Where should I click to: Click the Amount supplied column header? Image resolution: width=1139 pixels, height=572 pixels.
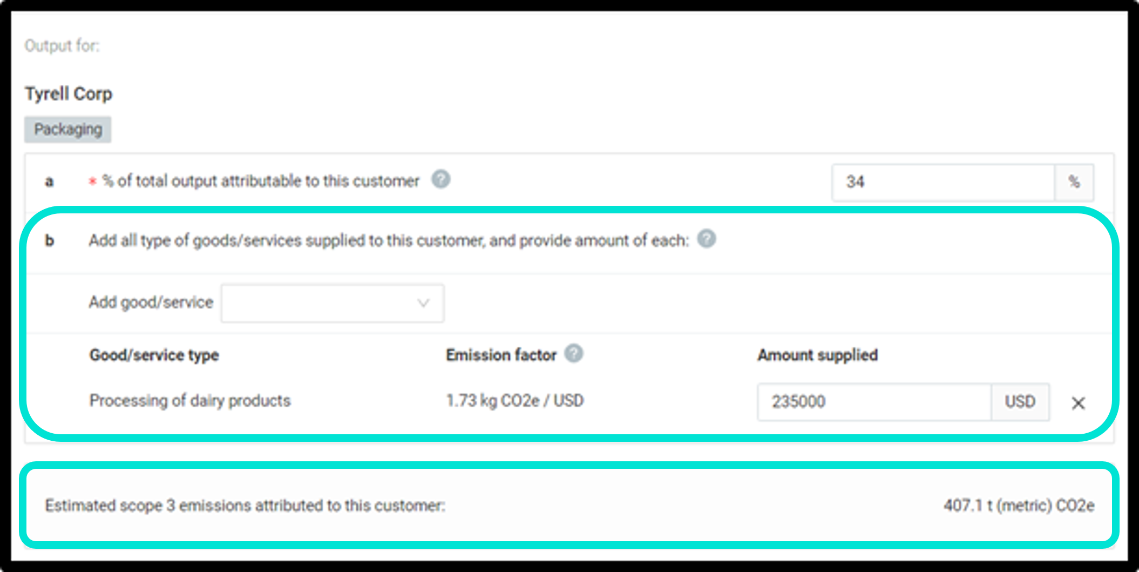click(818, 355)
